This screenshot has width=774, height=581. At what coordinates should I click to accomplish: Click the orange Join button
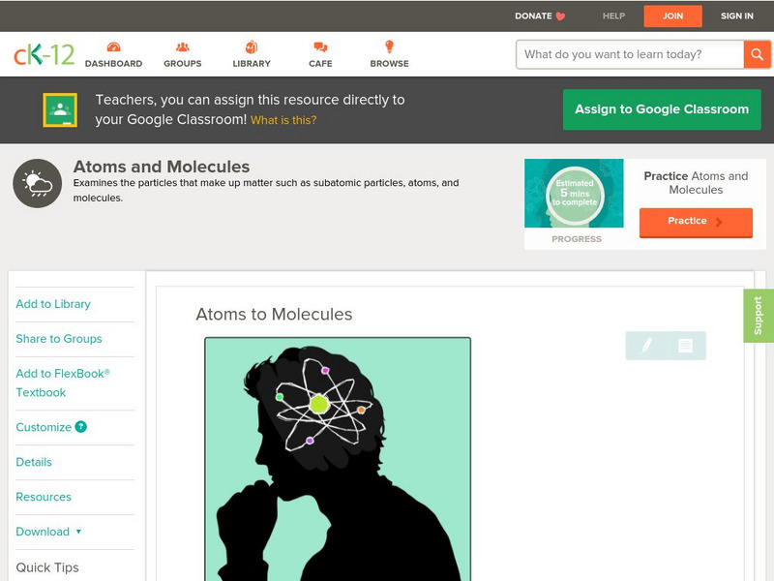672,16
